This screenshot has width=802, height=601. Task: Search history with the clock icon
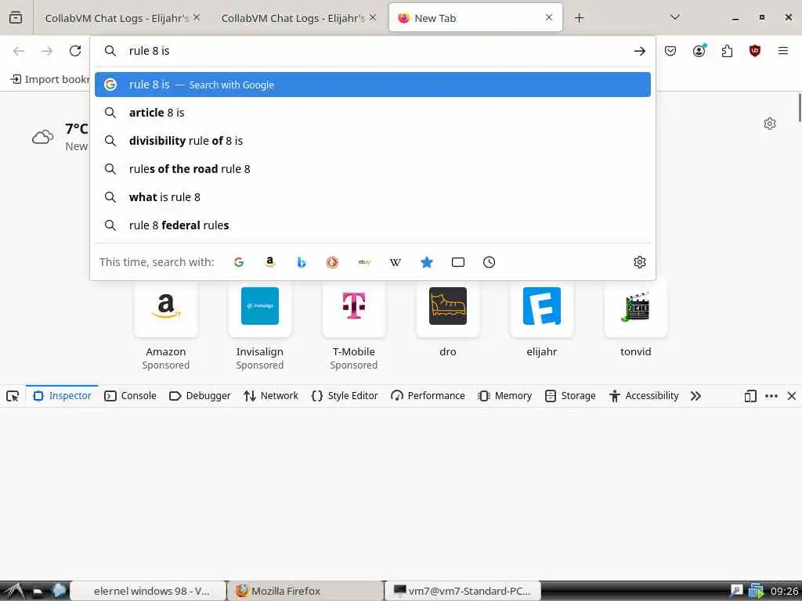click(x=489, y=262)
